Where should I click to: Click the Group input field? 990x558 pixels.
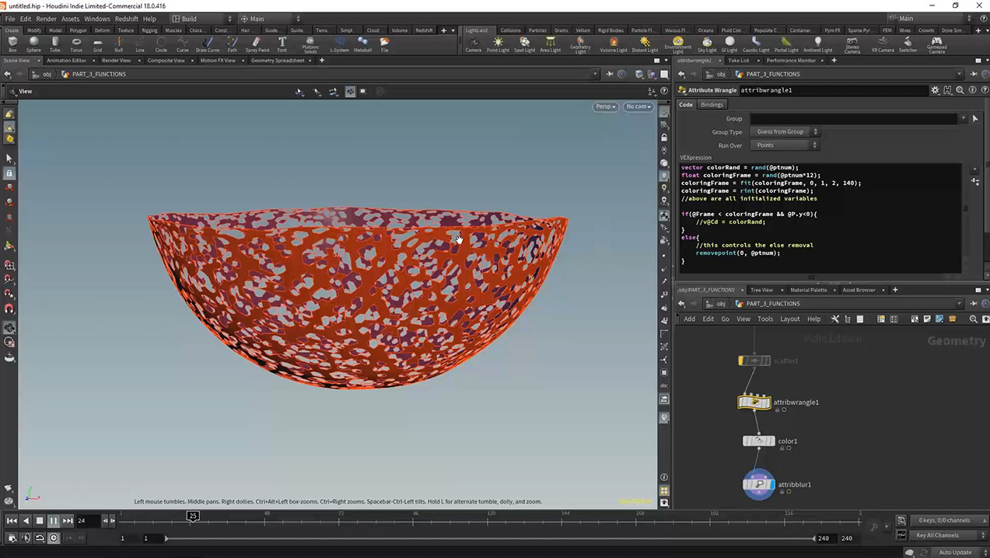coord(854,119)
